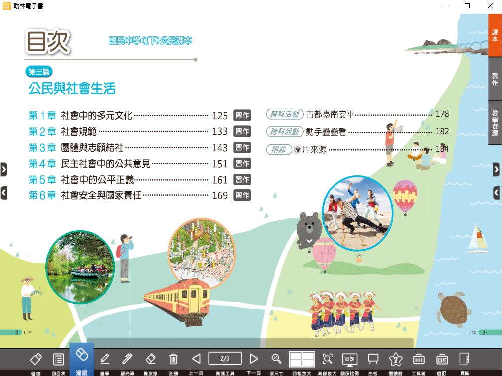Click the 儲存 save icon

36,359
